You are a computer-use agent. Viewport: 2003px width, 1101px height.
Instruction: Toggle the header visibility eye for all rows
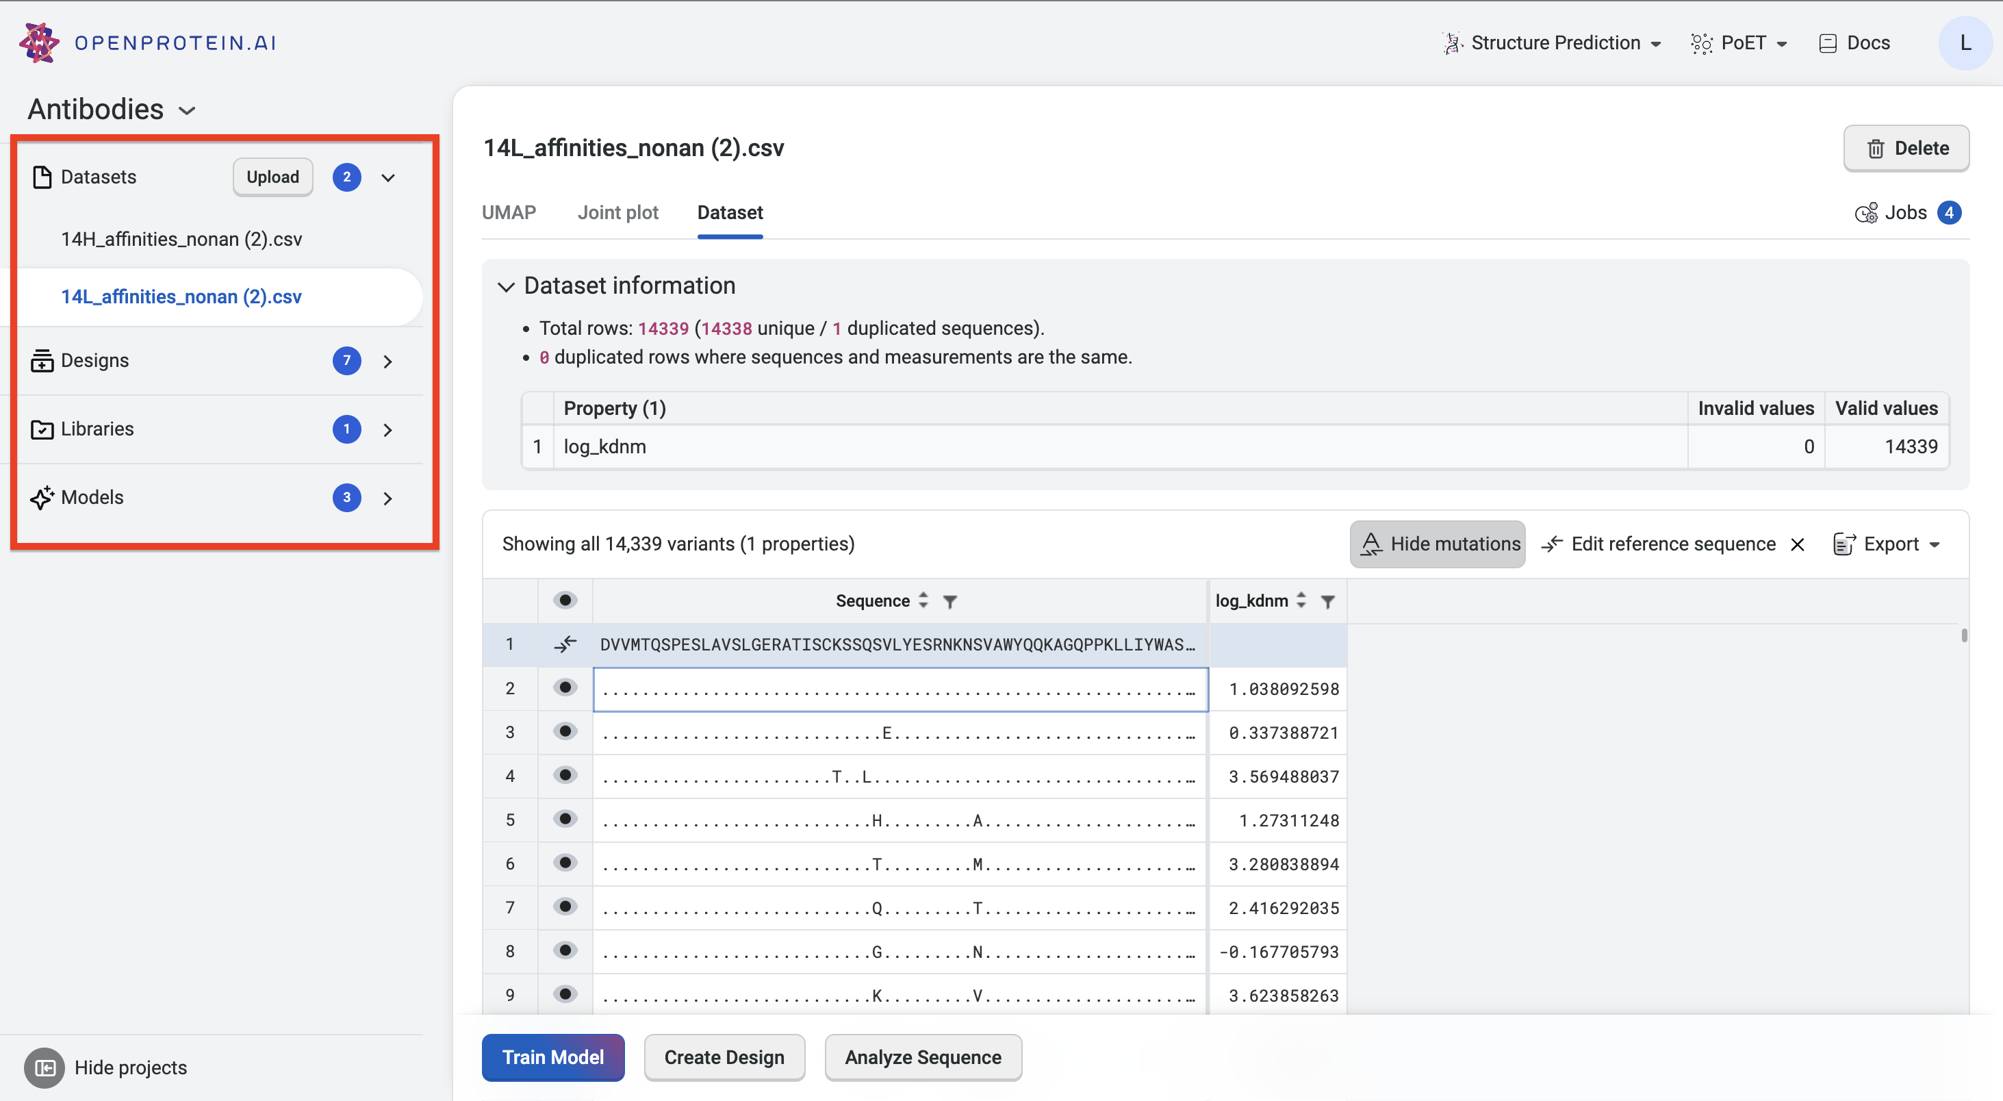click(x=565, y=600)
